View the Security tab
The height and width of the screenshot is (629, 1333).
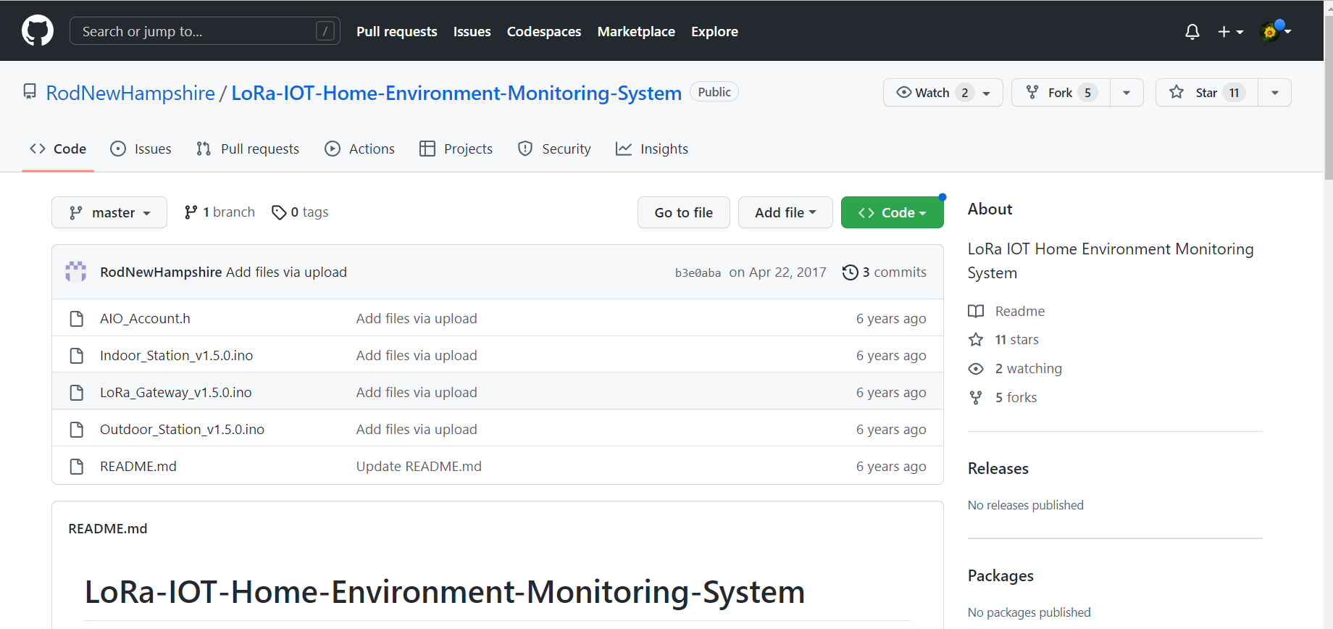click(x=555, y=149)
